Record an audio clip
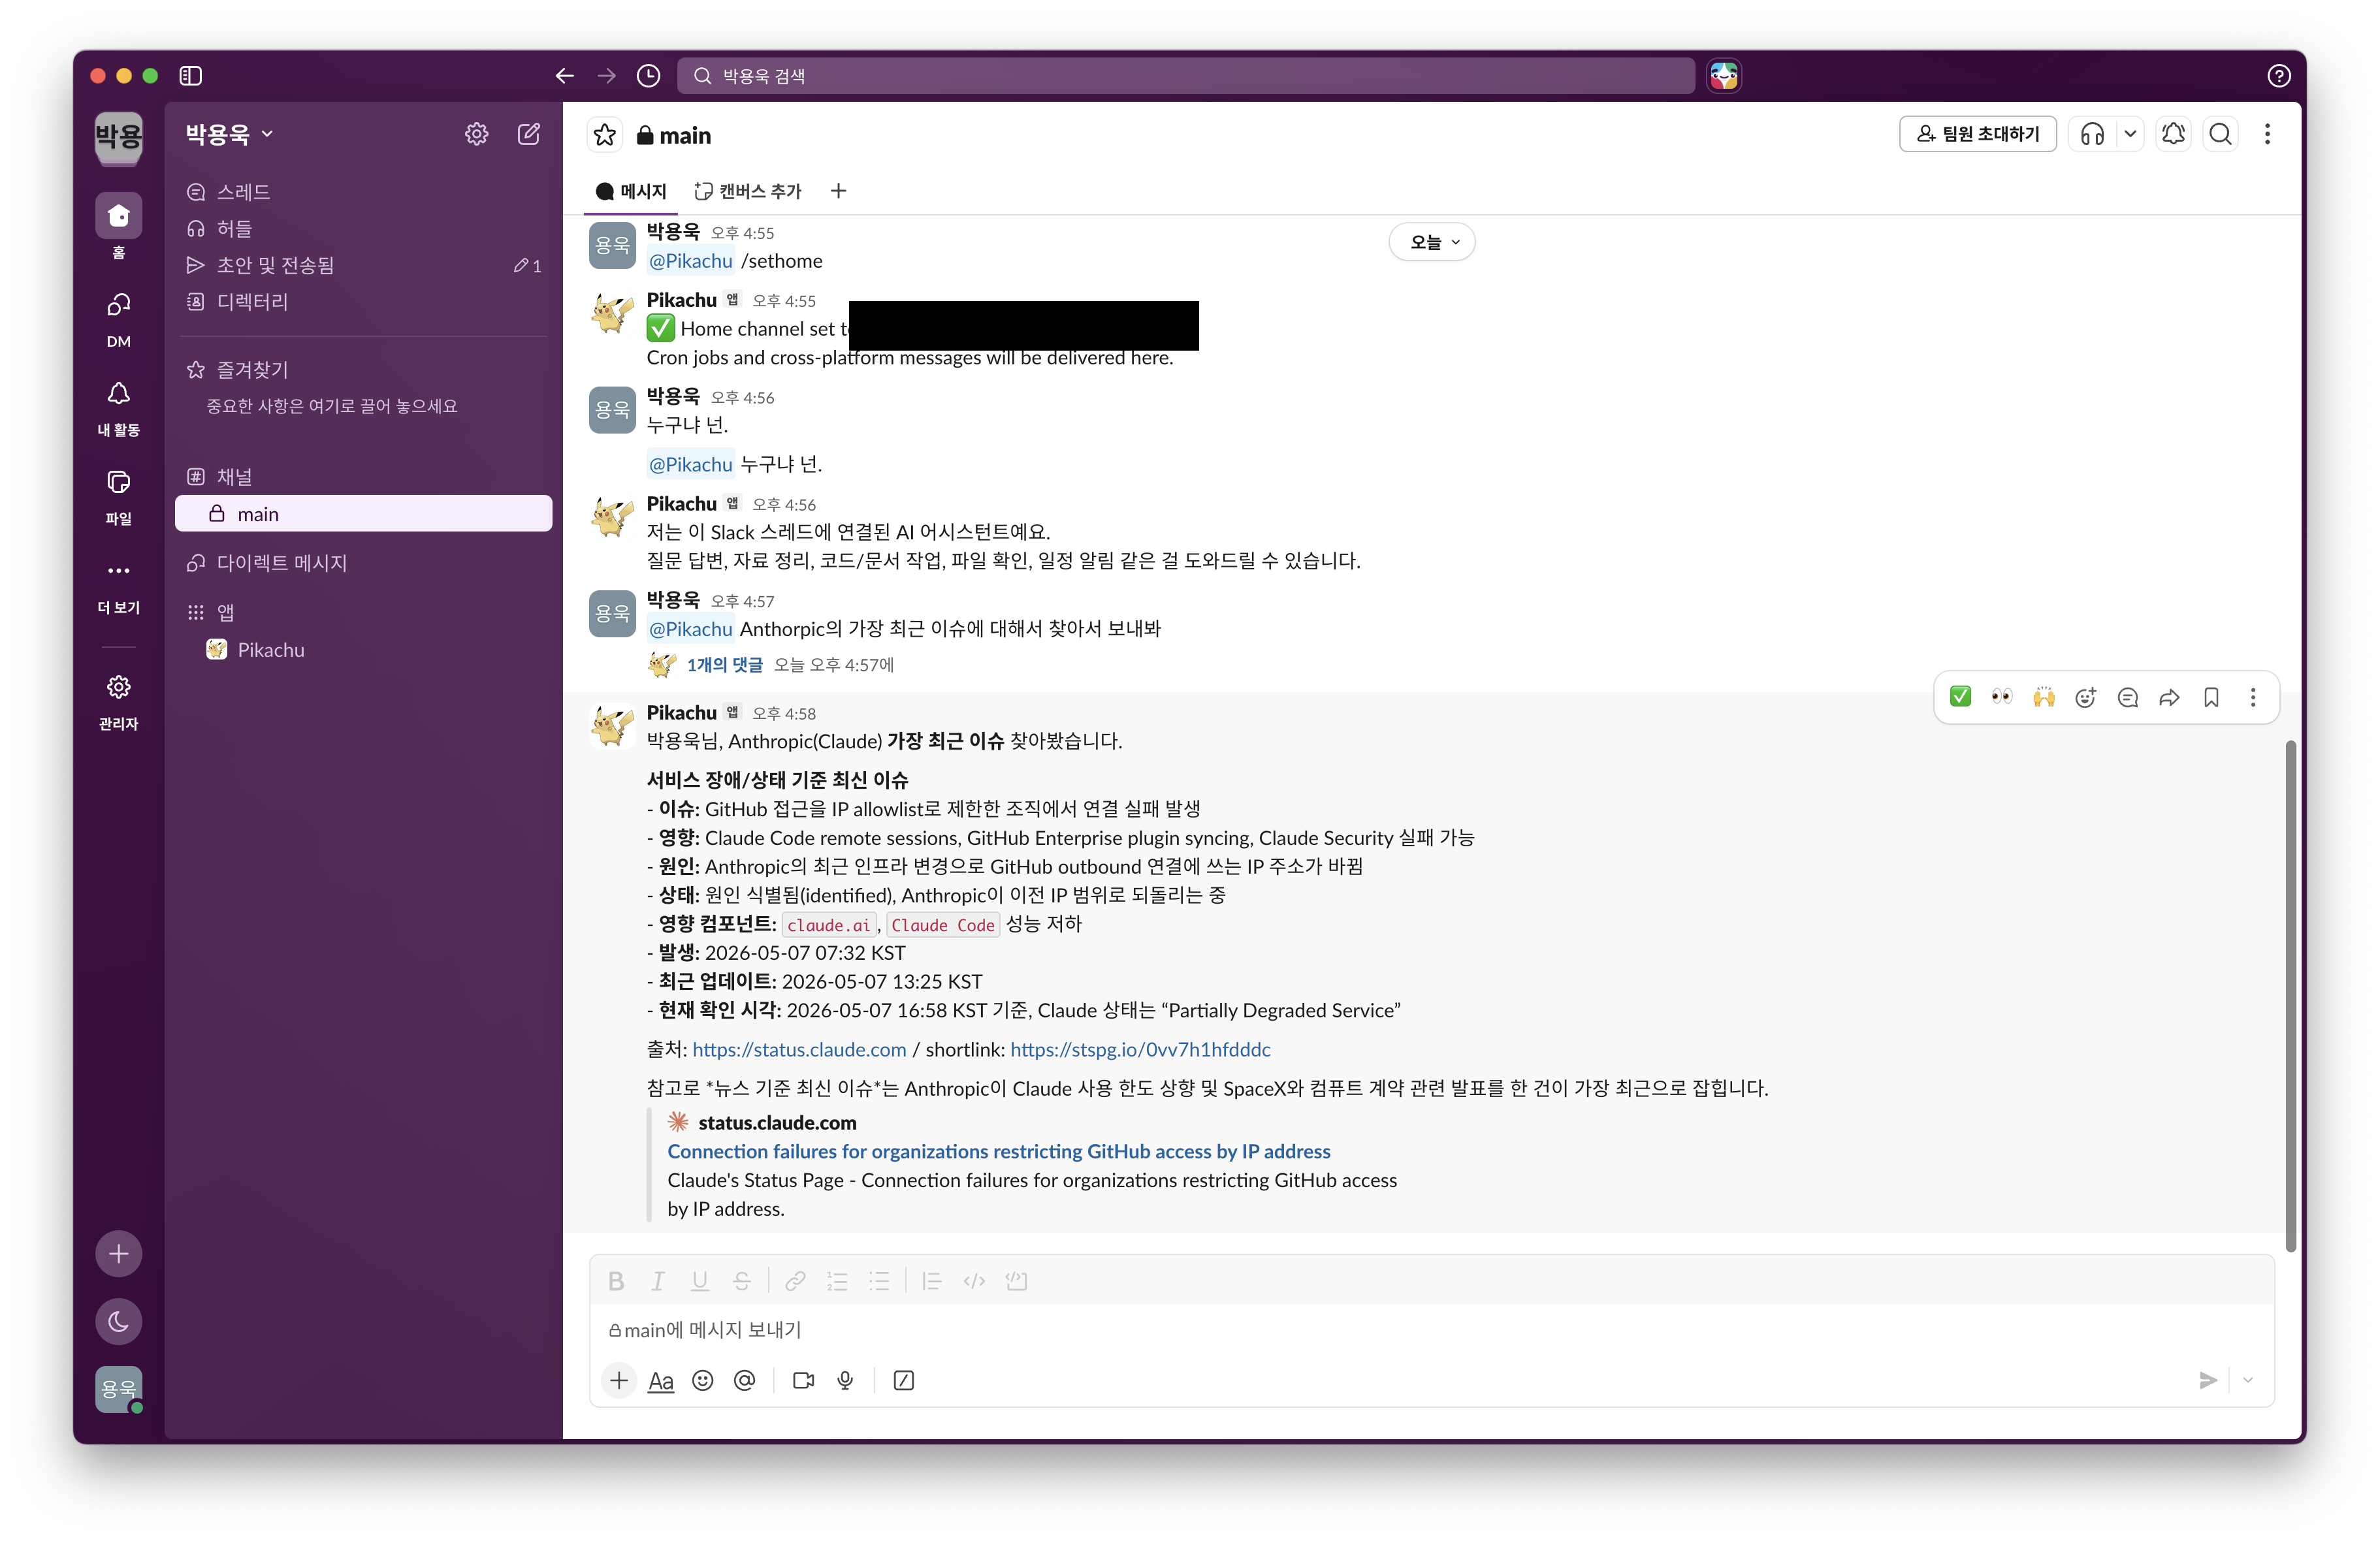 [x=845, y=1380]
